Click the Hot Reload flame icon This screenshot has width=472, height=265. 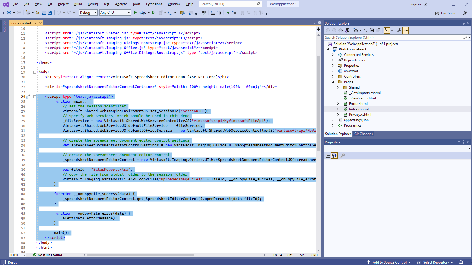click(161, 13)
